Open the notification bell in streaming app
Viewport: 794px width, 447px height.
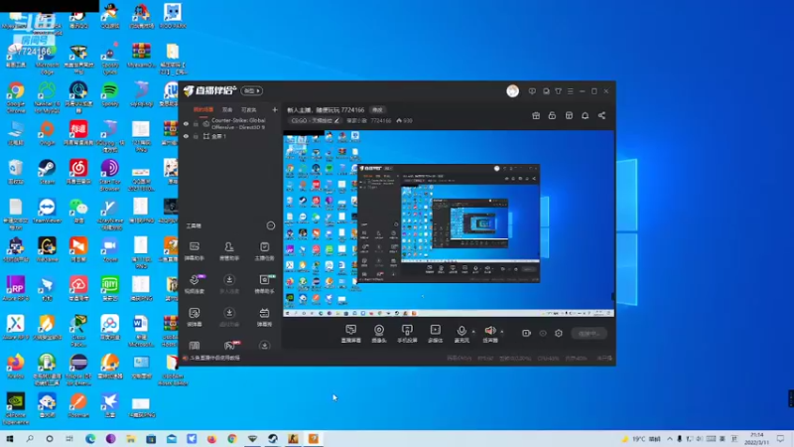[x=585, y=115]
